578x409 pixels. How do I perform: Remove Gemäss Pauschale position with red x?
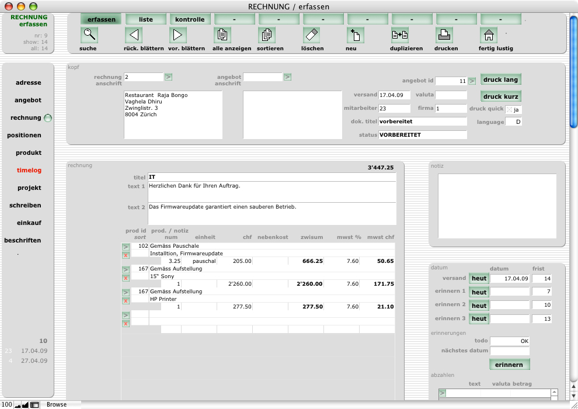tap(126, 255)
